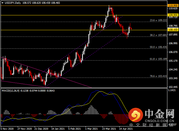Click the 14 Jan 2021 date marker
The width and height of the screenshot is (179, 131).
tap(58, 129)
